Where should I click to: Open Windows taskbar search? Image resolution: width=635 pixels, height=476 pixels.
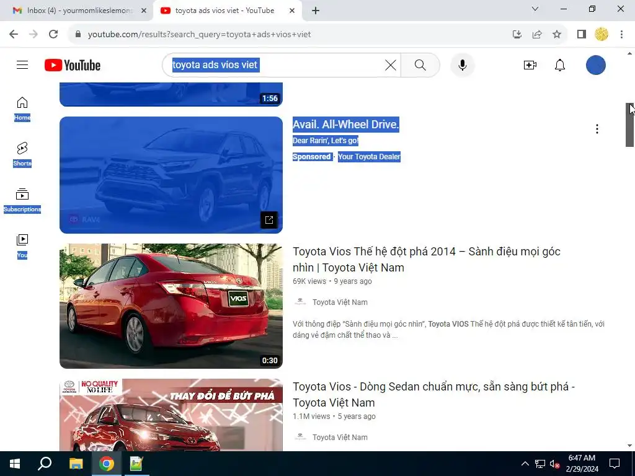(45, 464)
